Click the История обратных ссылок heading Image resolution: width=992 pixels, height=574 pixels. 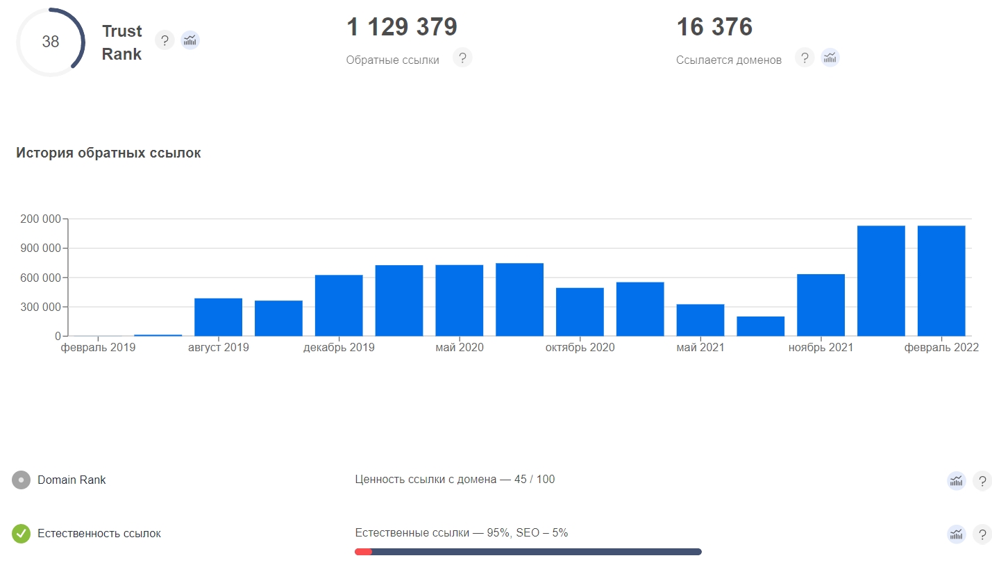coord(108,153)
